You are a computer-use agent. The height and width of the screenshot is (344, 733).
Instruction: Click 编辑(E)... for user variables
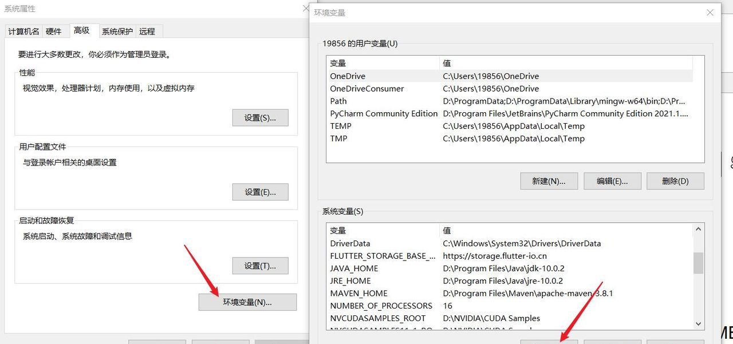point(612,181)
